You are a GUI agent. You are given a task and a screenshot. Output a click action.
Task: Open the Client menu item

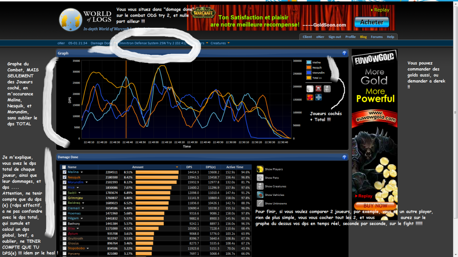307,37
